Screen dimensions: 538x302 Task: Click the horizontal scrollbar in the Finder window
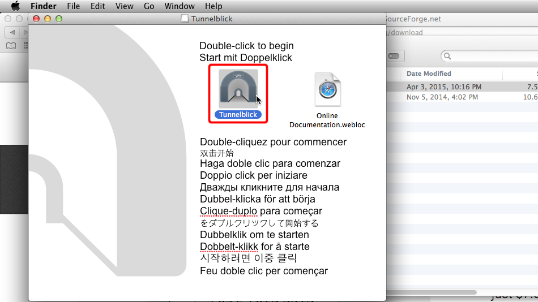[430, 292]
